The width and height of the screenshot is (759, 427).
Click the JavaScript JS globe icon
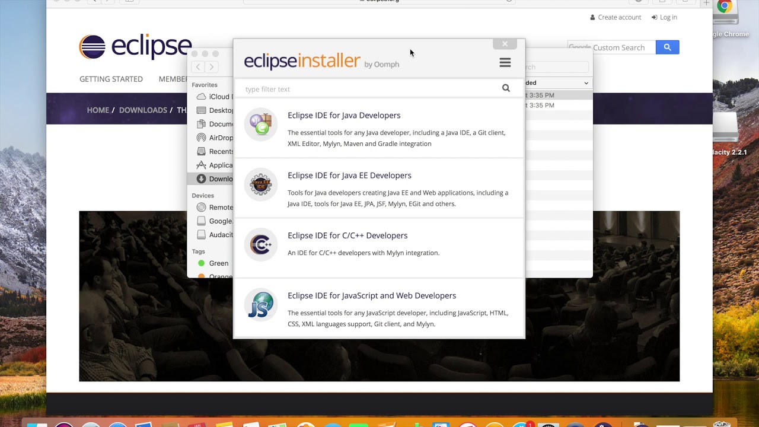261,305
